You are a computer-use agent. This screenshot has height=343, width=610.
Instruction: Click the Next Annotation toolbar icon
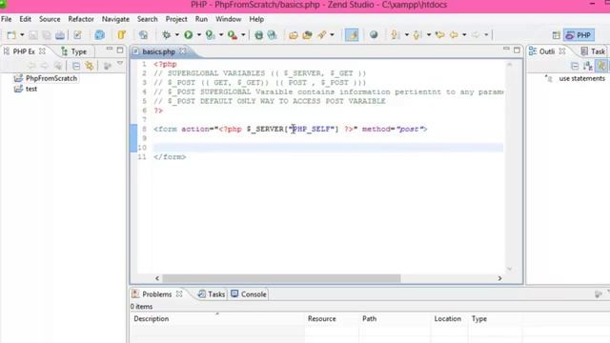(396, 35)
